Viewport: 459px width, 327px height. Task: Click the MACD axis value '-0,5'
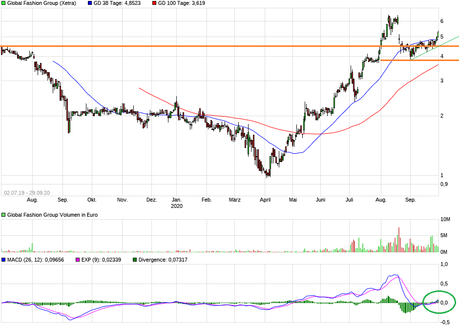445,322
